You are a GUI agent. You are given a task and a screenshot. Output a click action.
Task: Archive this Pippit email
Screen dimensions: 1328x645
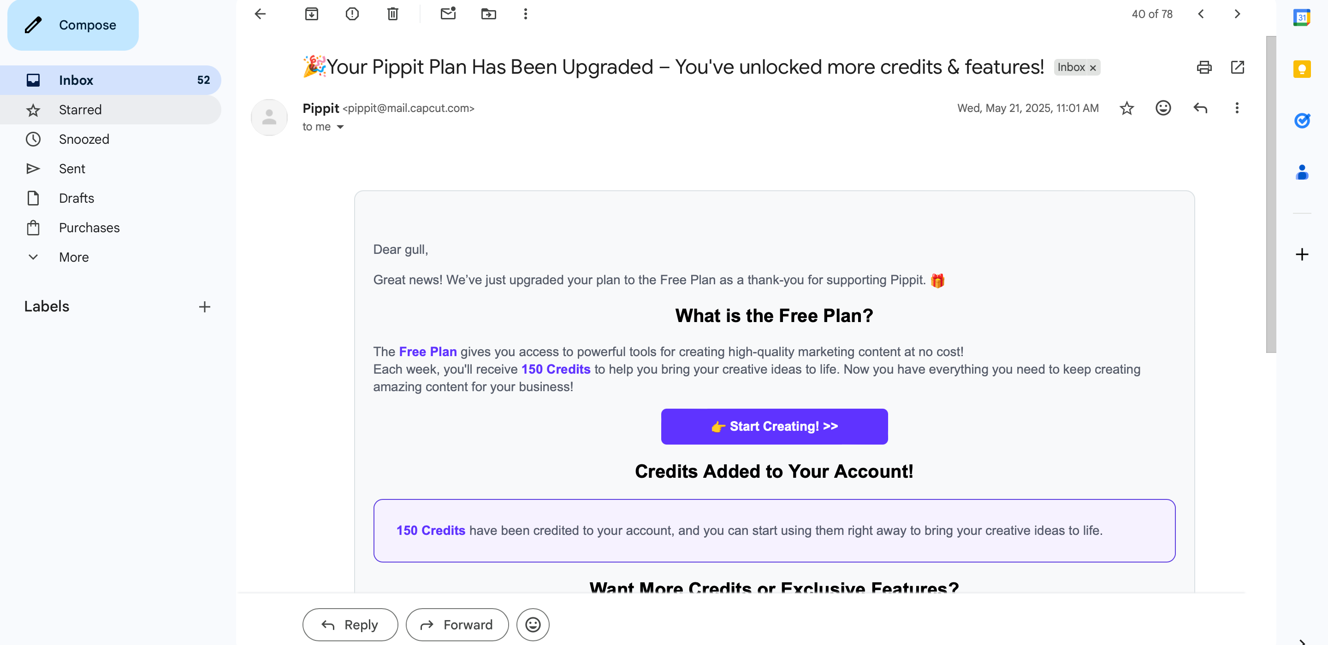point(311,14)
